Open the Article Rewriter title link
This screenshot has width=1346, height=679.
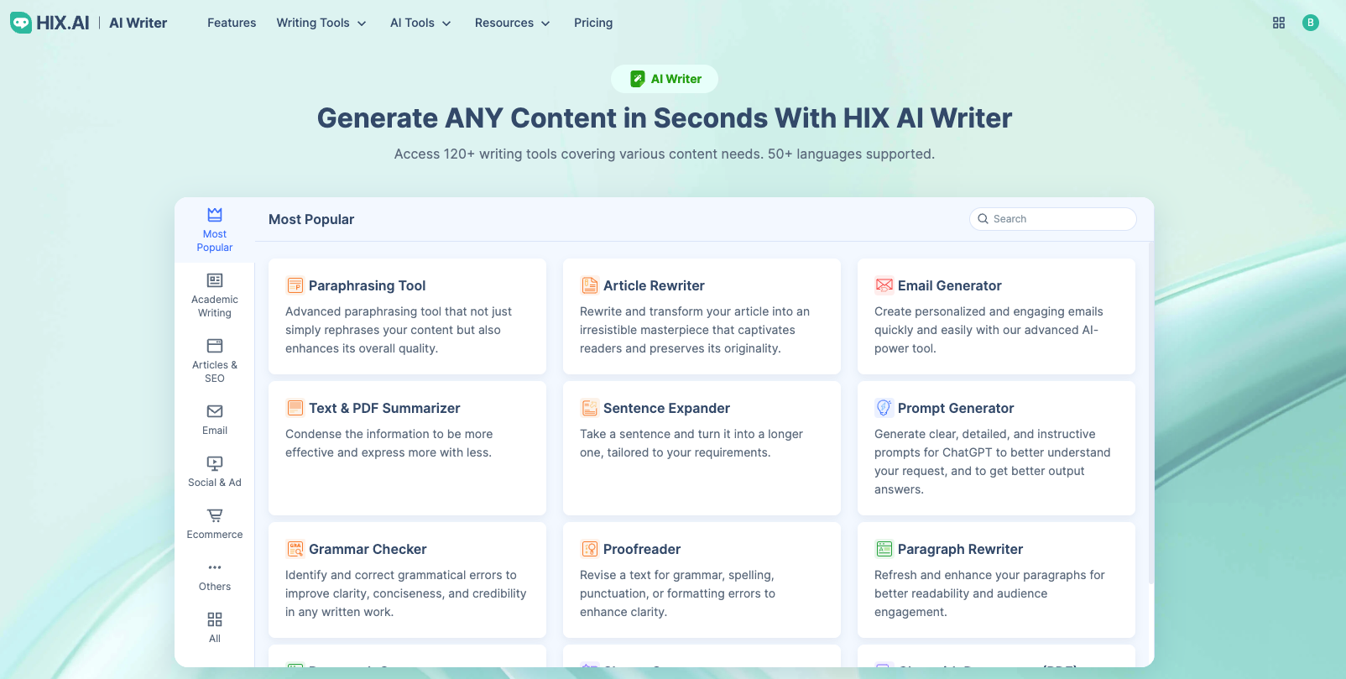654,285
